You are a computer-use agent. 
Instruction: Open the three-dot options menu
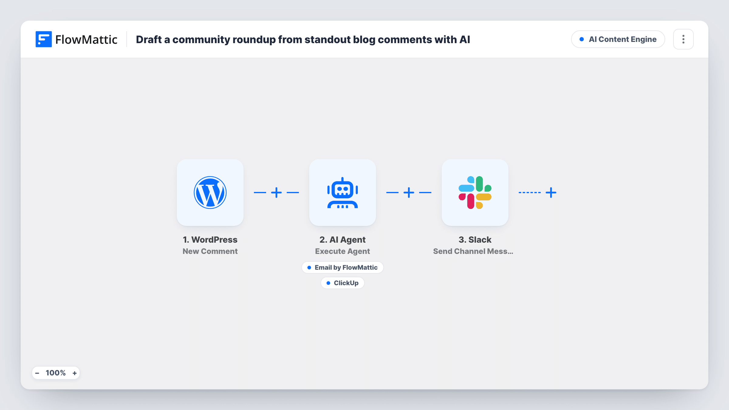point(683,39)
